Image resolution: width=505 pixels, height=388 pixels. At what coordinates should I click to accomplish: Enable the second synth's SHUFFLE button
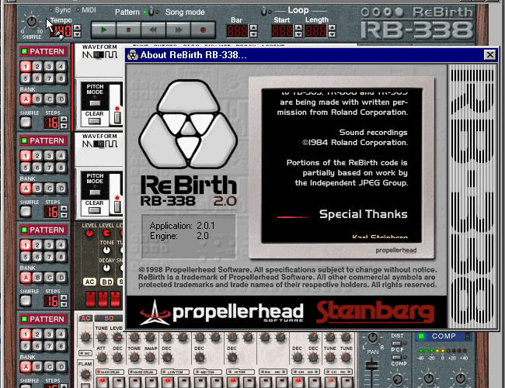coord(26,211)
